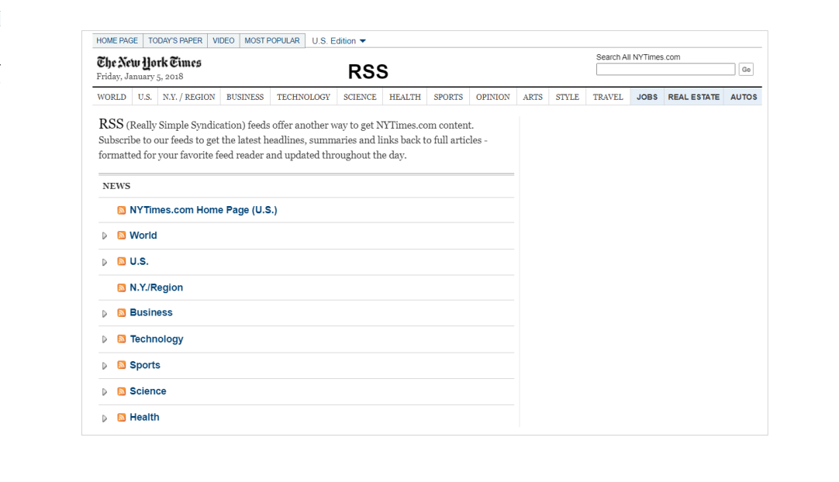Click RSS icon beside NYTimes.com Home Page
This screenshot has width=839, height=482.
click(122, 210)
